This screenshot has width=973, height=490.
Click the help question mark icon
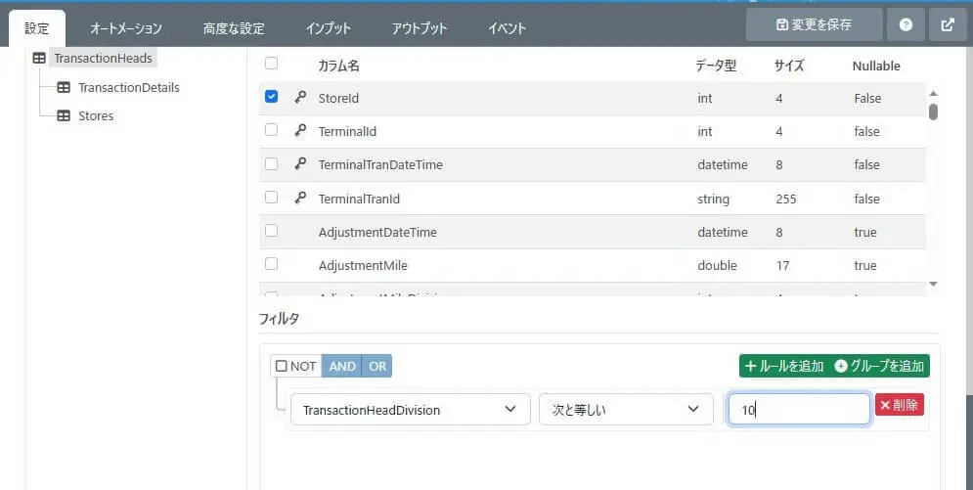[906, 24]
